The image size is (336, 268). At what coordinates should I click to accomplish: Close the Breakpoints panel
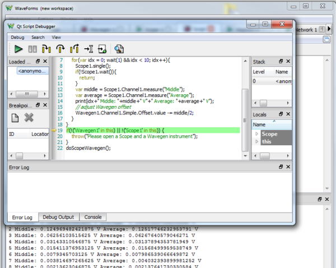(x=45, y=105)
